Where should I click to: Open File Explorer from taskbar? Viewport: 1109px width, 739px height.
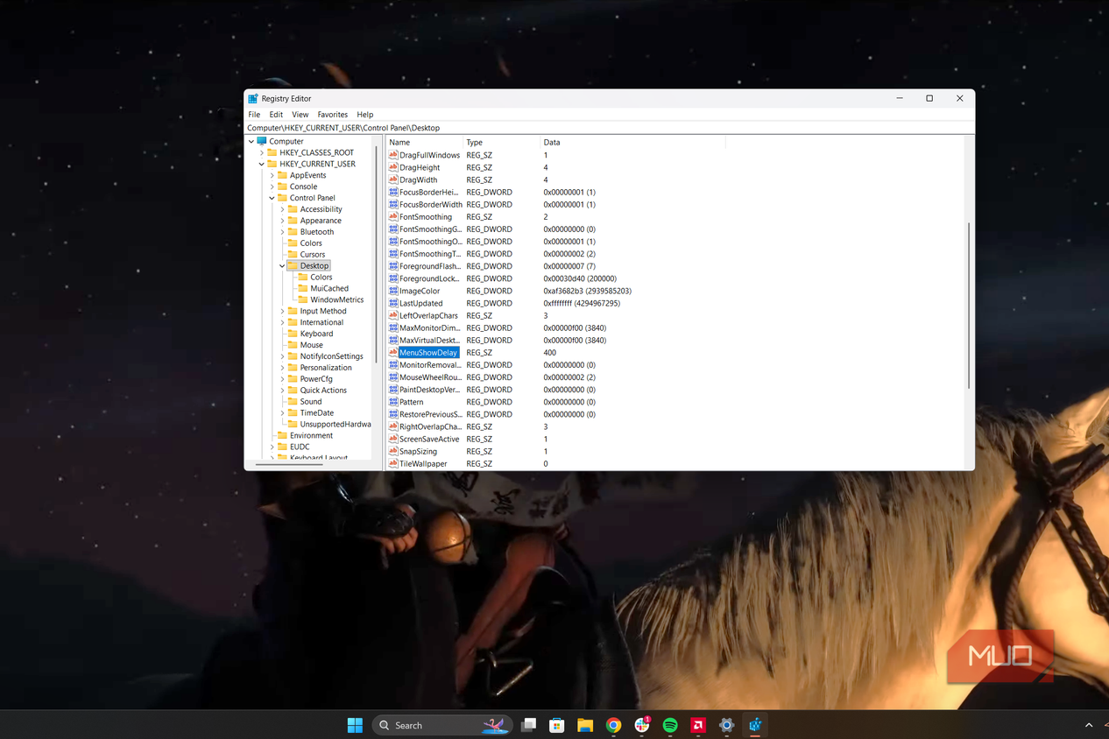585,725
